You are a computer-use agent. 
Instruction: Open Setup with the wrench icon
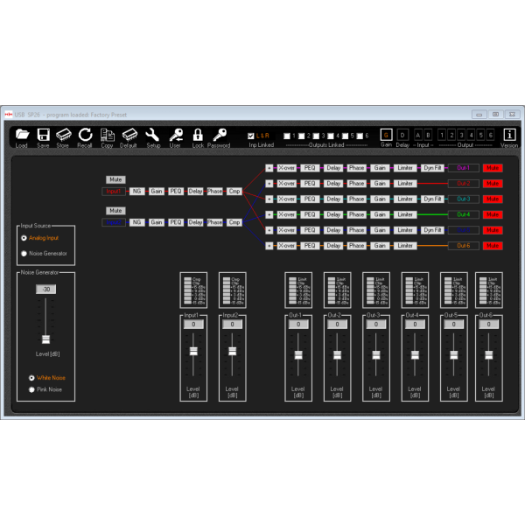[x=152, y=135]
